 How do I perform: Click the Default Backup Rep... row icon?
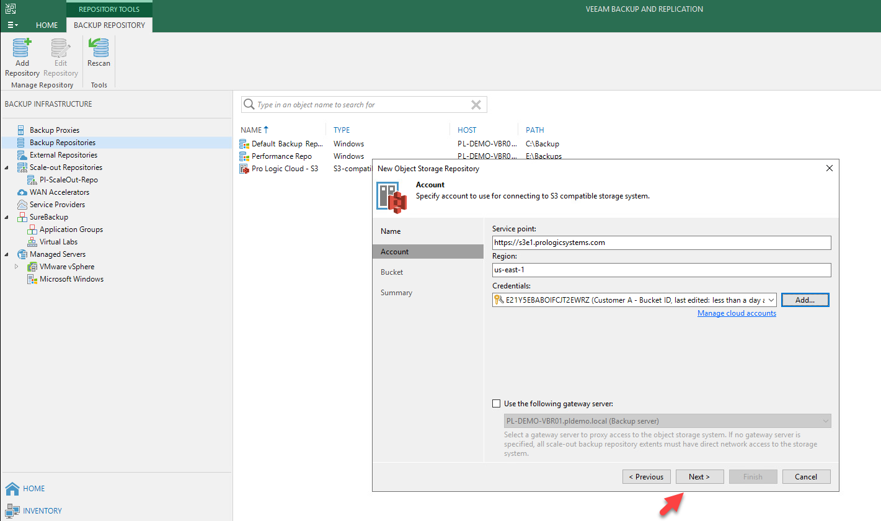click(x=244, y=144)
